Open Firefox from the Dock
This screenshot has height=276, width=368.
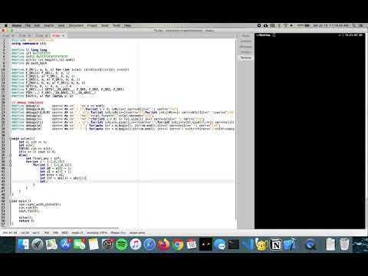click(163, 245)
